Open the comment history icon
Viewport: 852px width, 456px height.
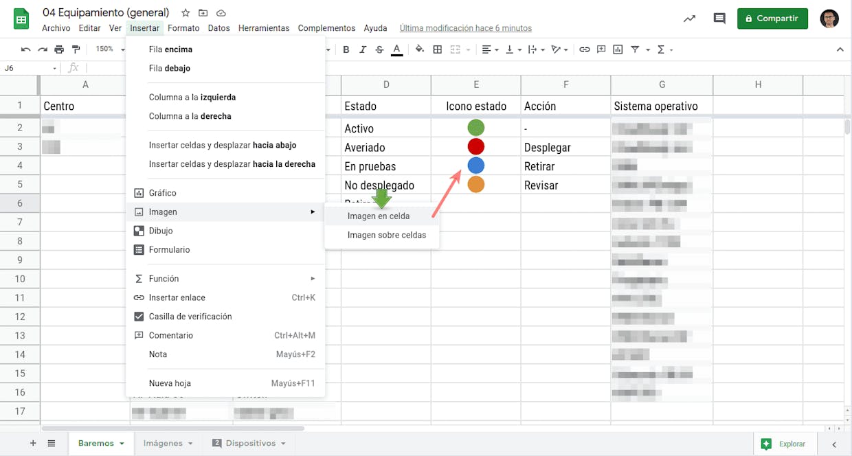(x=719, y=19)
